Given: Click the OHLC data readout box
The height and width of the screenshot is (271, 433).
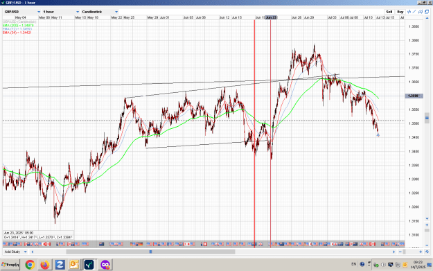Looking at the screenshot, I should click(x=38, y=235).
